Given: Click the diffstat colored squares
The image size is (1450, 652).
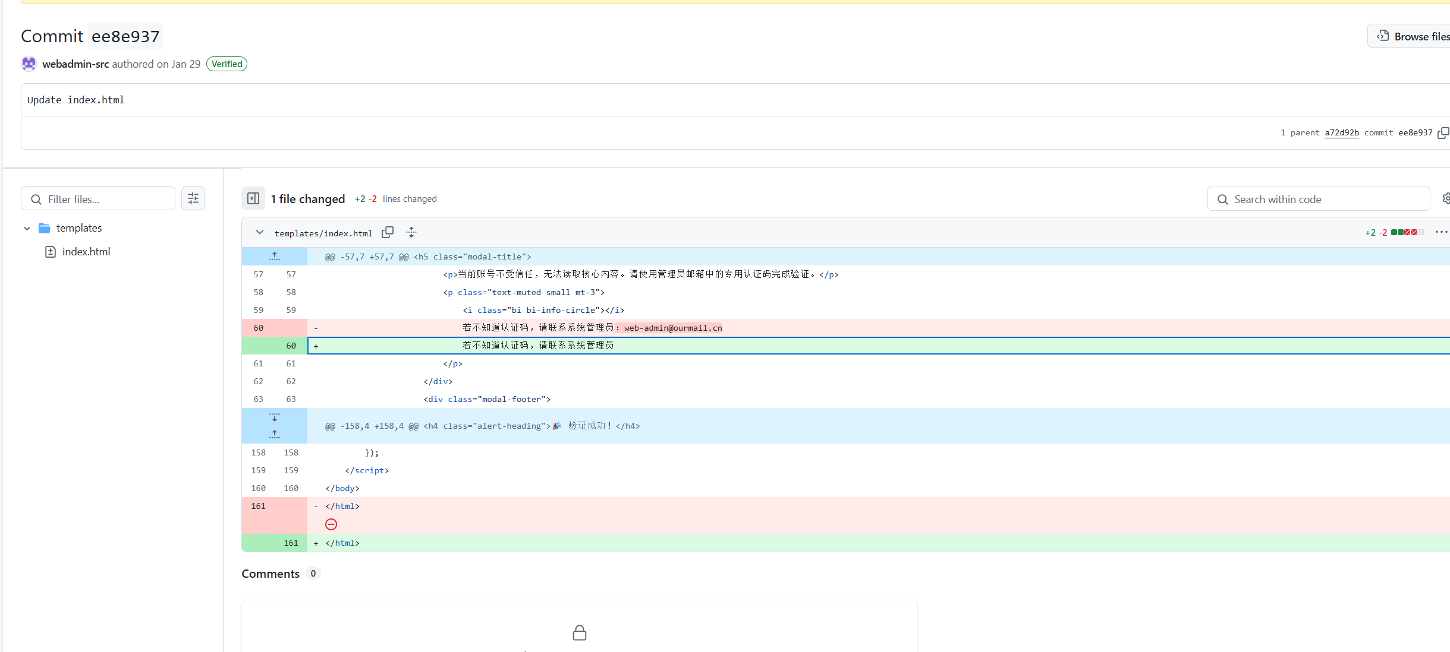Looking at the screenshot, I should pyautogui.click(x=1407, y=232).
